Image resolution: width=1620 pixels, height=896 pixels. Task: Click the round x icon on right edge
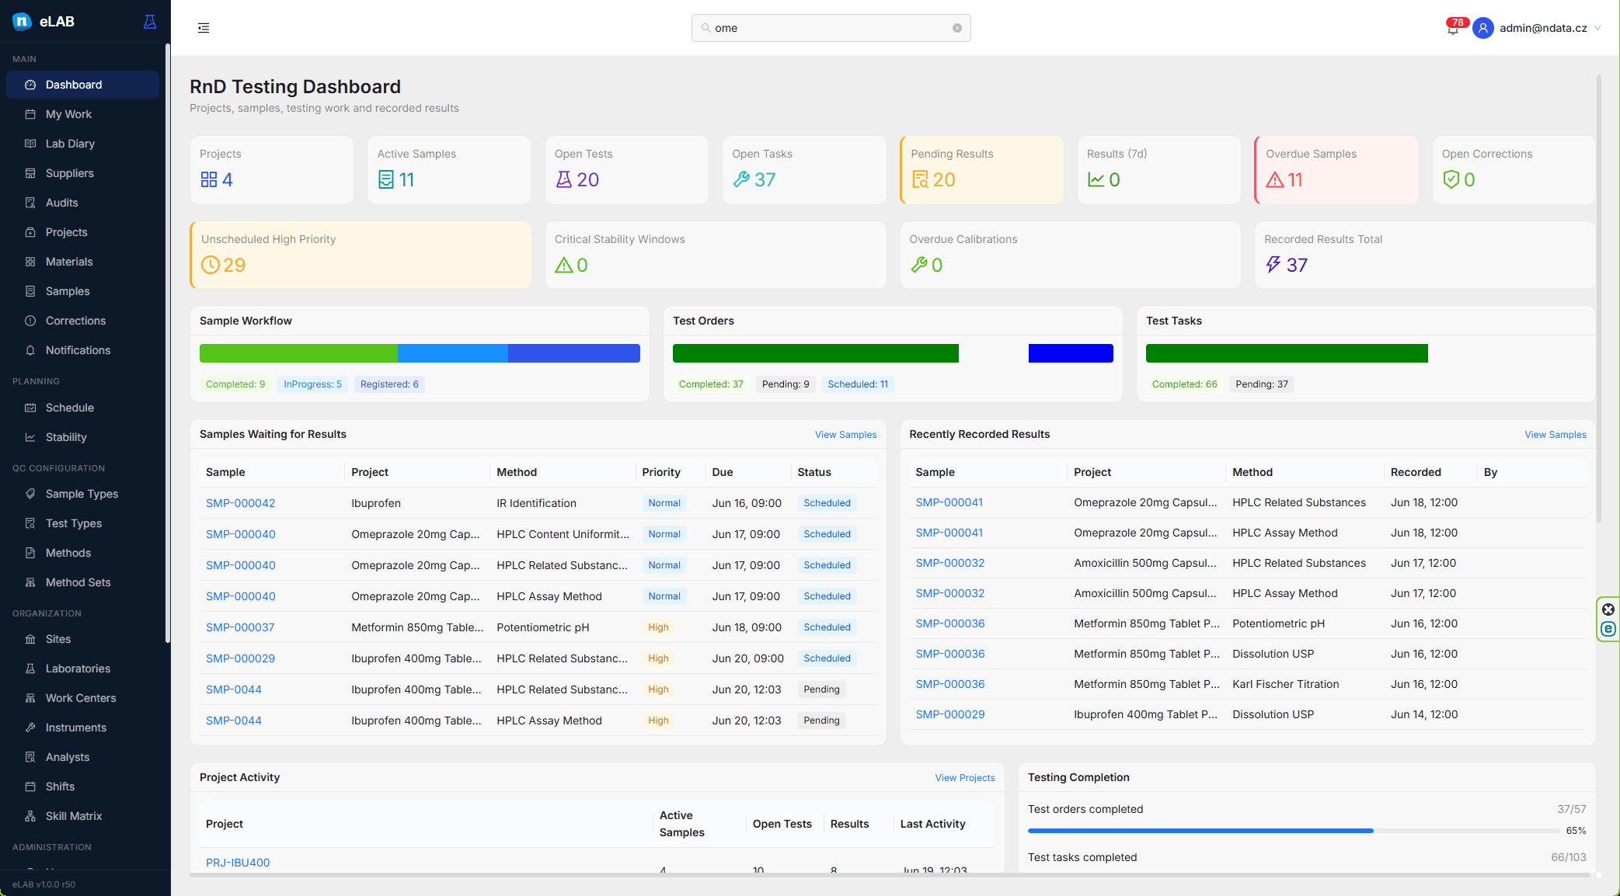click(x=1608, y=609)
